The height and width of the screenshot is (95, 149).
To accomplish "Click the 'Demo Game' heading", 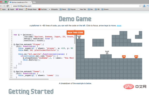I will tap(75, 19).
